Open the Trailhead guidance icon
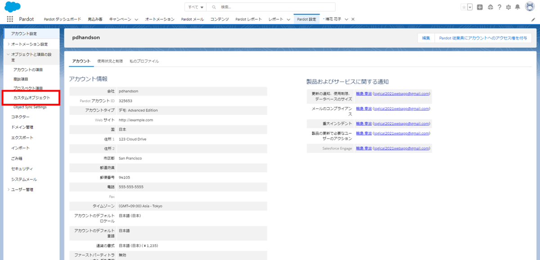The width and height of the screenshot is (540, 260). 490,7
